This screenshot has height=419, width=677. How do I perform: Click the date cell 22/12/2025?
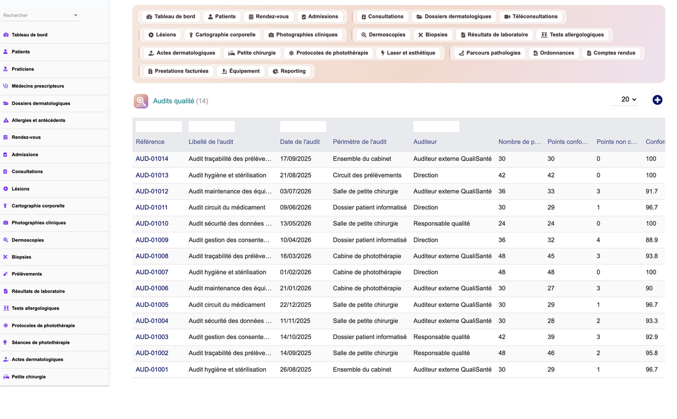pos(296,305)
